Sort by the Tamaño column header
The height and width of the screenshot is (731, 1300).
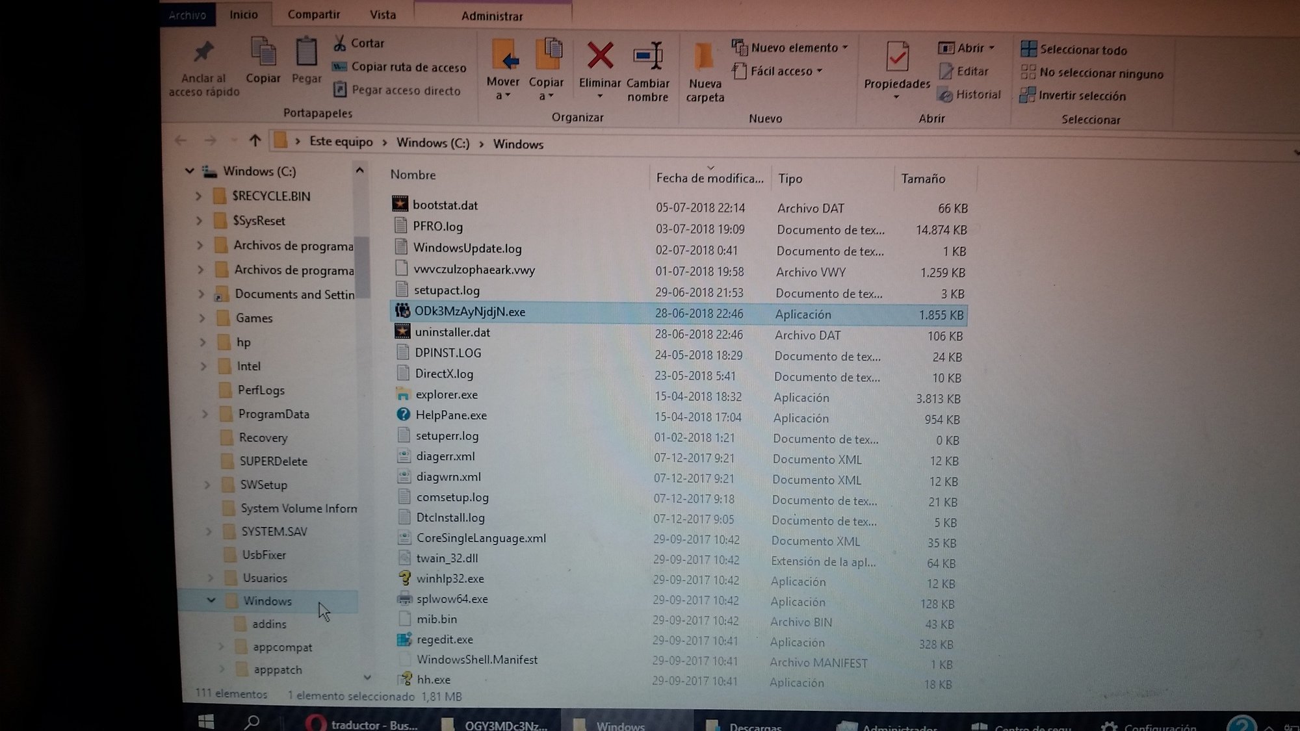(x=923, y=178)
